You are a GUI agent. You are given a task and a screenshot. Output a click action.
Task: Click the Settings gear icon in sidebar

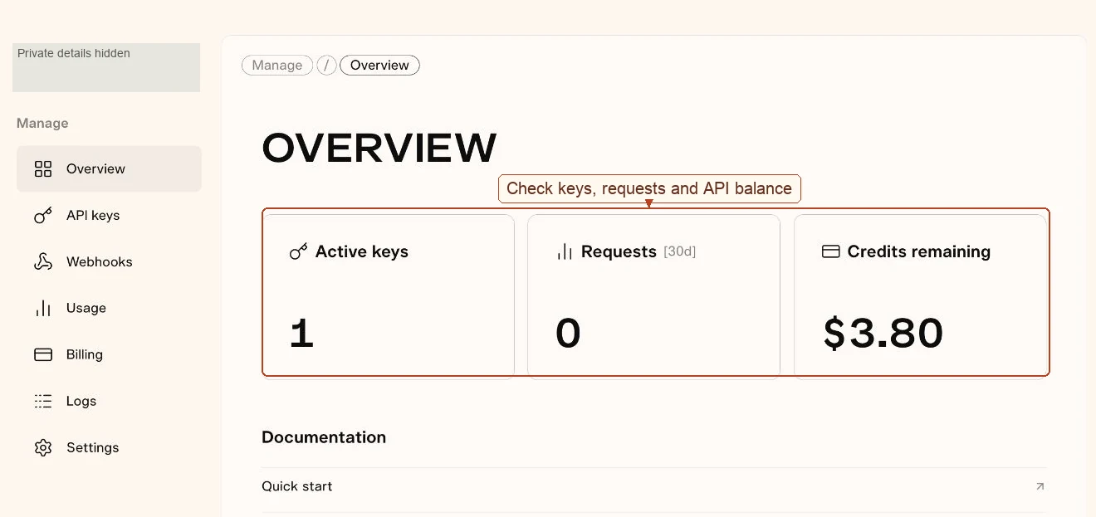coord(43,448)
